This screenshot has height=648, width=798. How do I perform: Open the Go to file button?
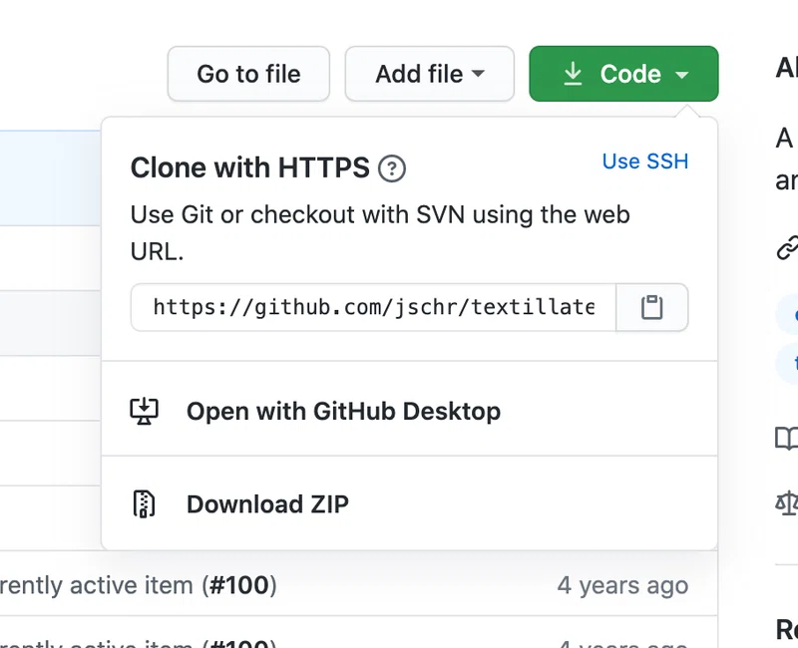248,74
